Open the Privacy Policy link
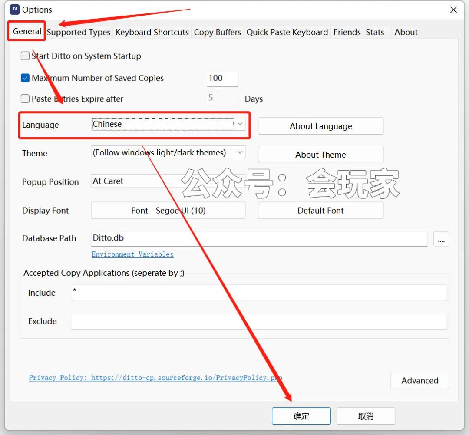Image resolution: width=469 pixels, height=435 pixels. 155,378
